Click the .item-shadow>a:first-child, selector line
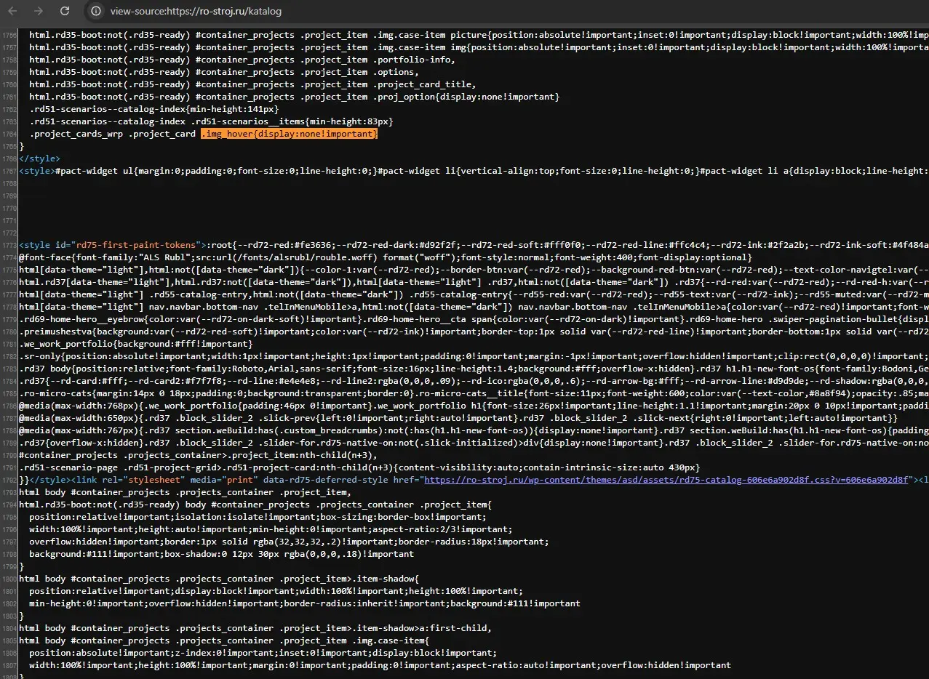Image resolution: width=929 pixels, height=679 pixels. coord(255,628)
